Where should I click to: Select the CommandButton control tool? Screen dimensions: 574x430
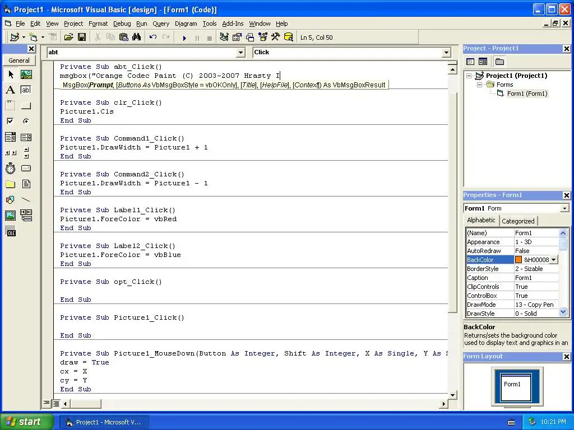click(x=26, y=106)
